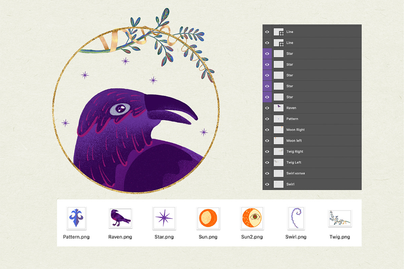404x269 pixels.
Task: Select the Raven.png file icon
Action: [x=120, y=218]
